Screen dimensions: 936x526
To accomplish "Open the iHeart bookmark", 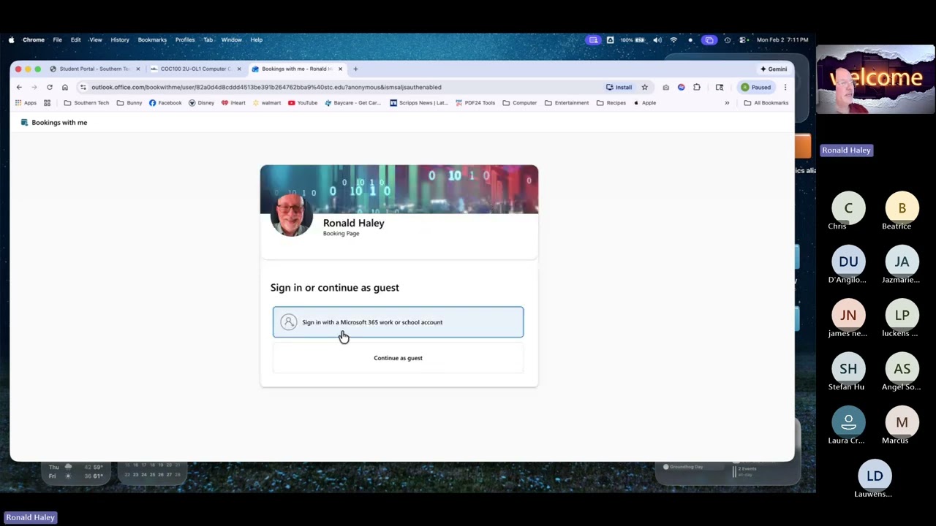I will pyautogui.click(x=233, y=103).
